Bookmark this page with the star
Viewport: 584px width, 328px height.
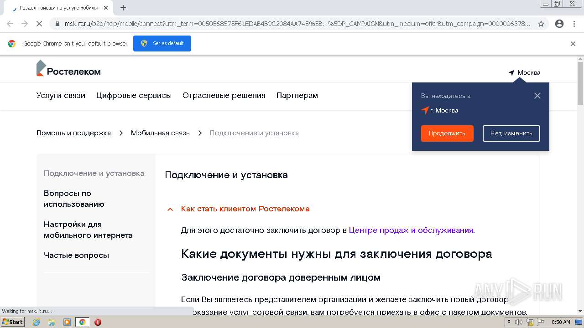coord(541,24)
